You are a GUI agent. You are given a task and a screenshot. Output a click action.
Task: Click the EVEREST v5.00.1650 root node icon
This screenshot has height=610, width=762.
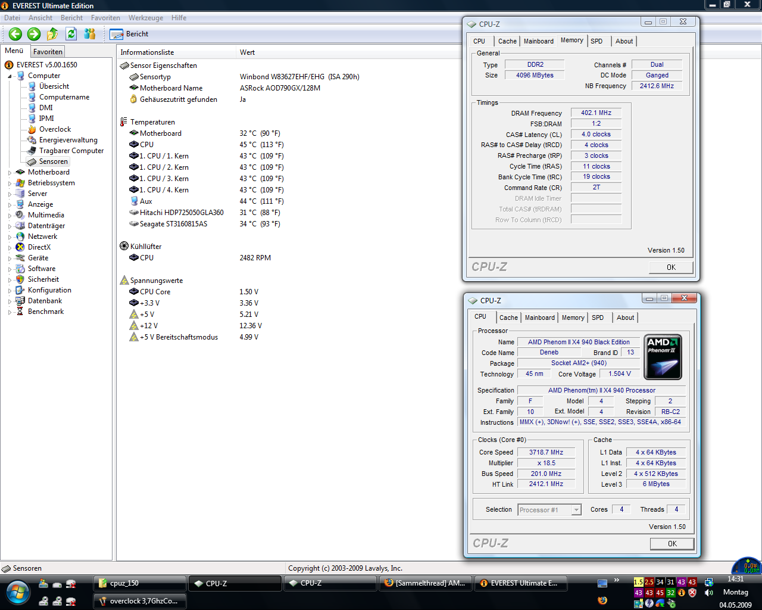[x=9, y=65]
